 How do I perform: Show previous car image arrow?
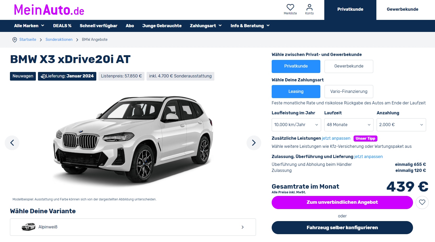(12, 143)
